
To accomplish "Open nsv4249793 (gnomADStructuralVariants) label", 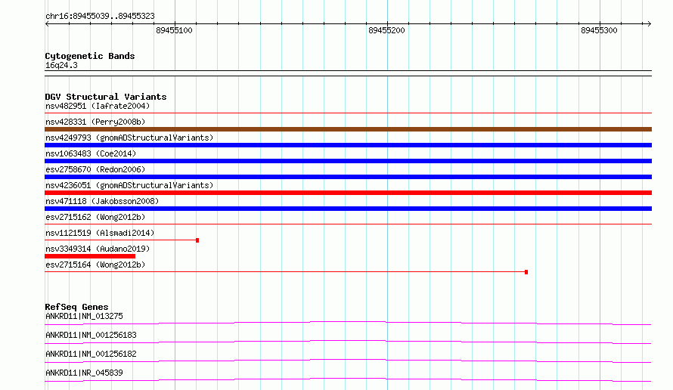I will [129, 138].
